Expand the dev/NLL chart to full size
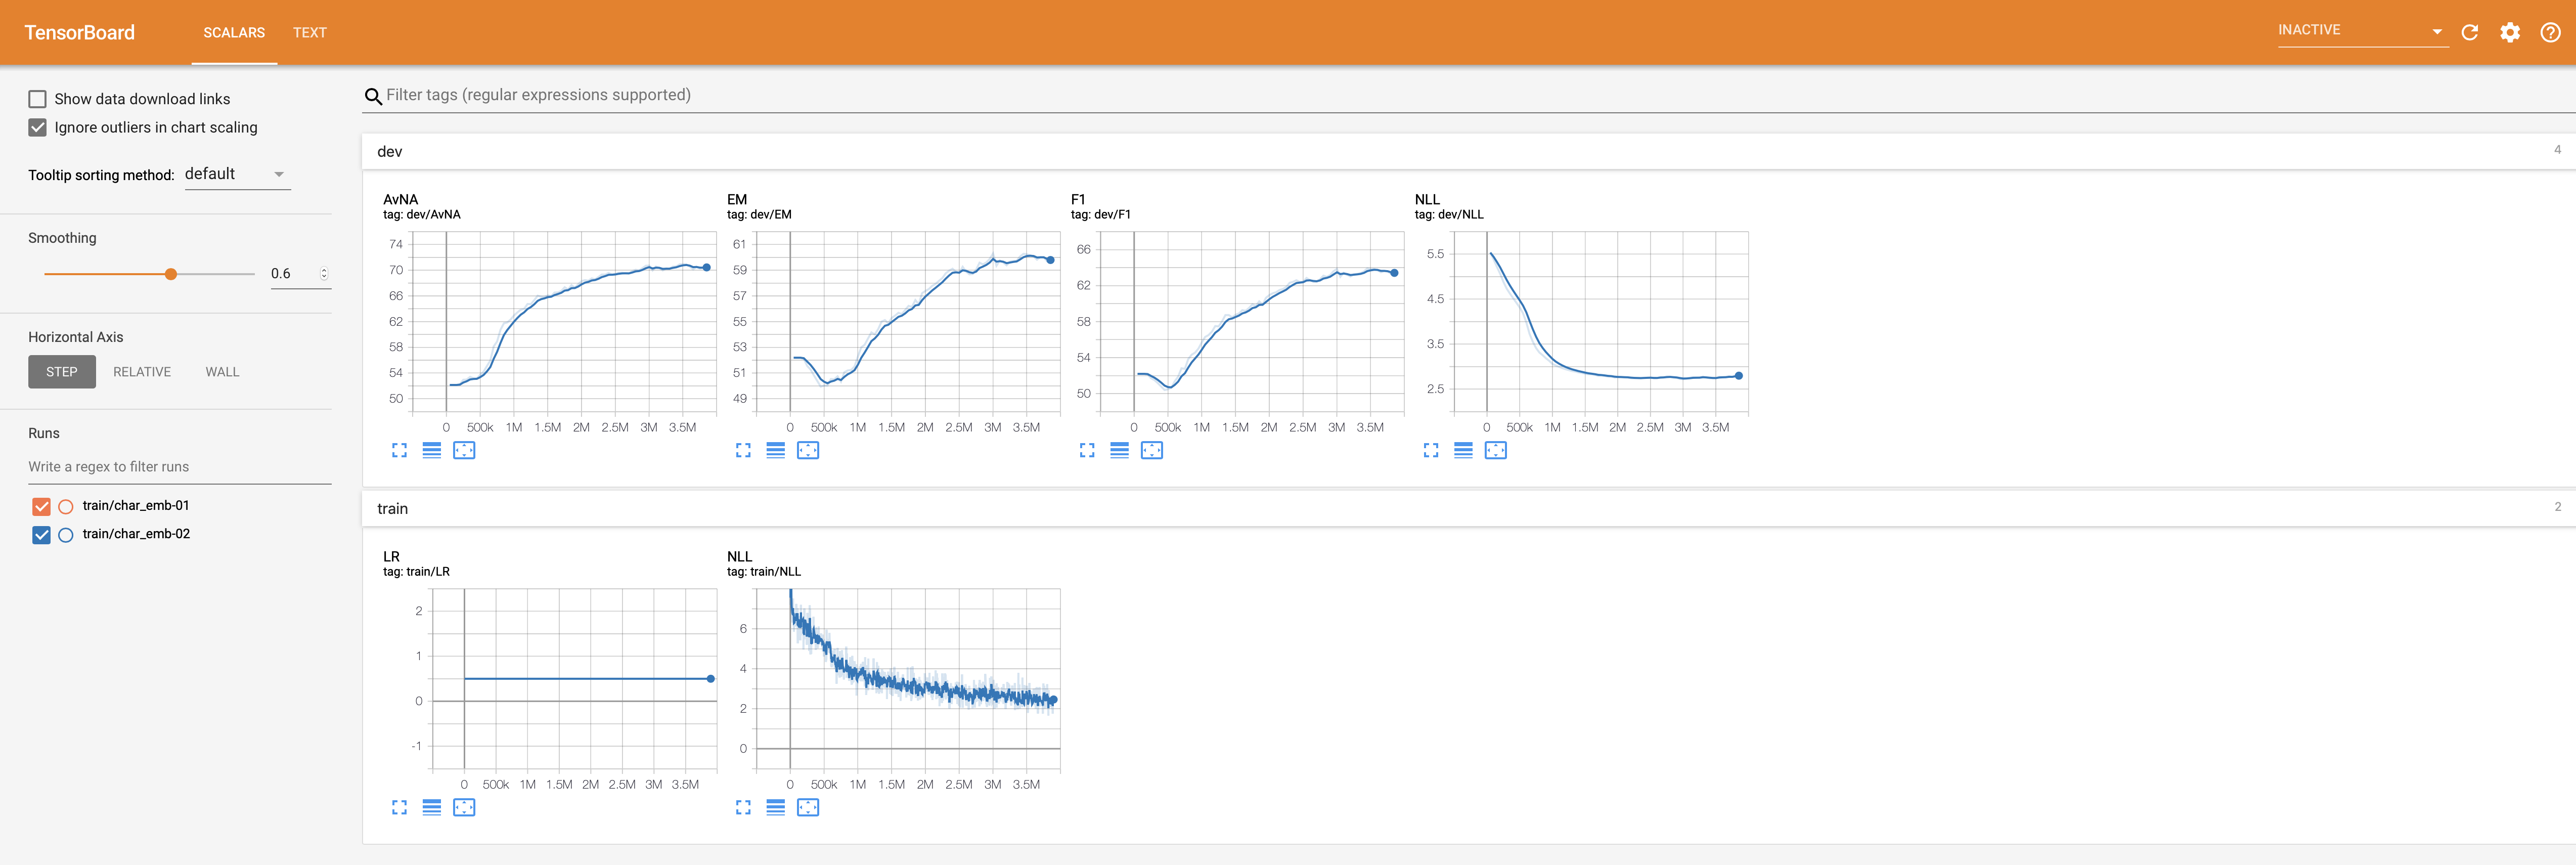Viewport: 2576px width, 865px height. pos(1430,451)
